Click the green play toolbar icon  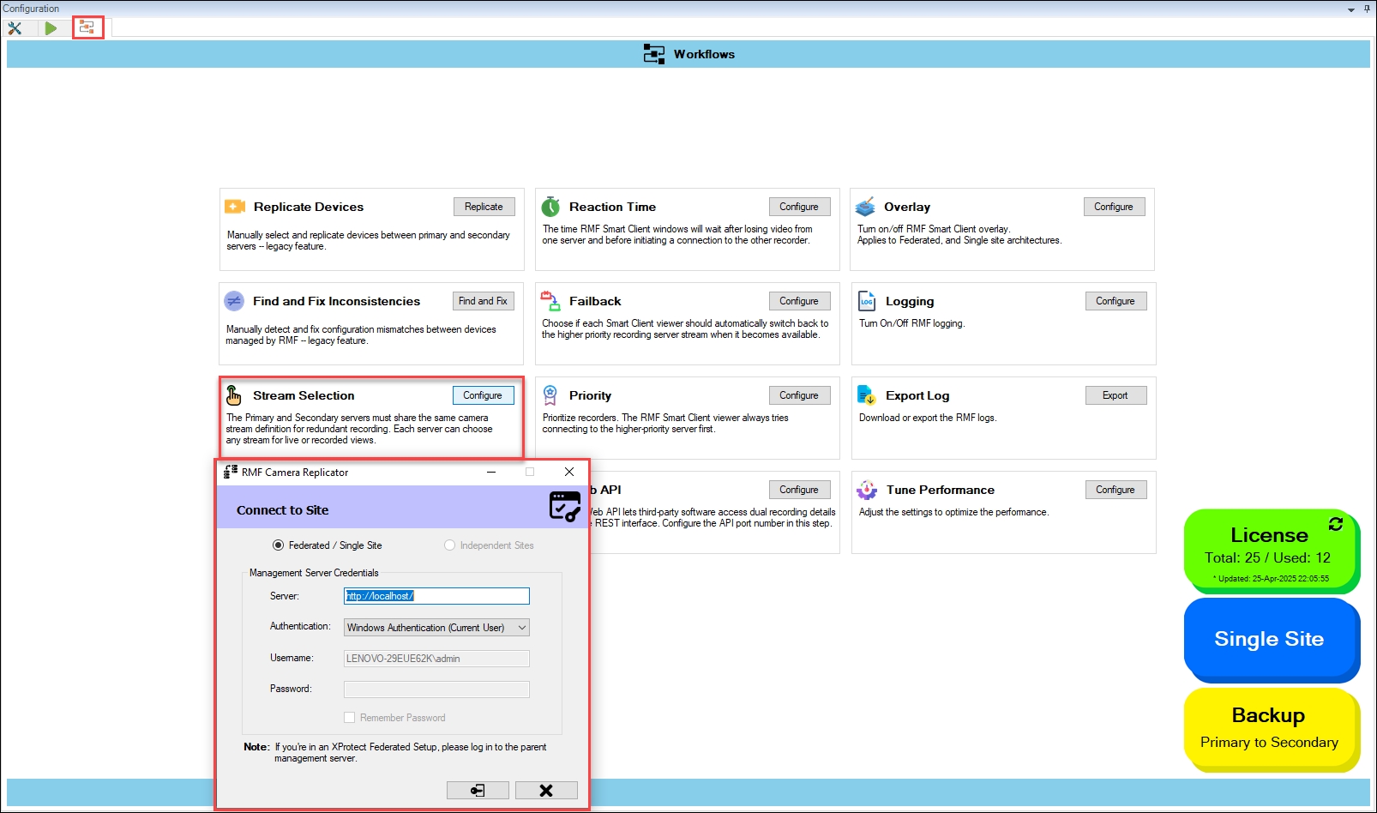tap(51, 28)
